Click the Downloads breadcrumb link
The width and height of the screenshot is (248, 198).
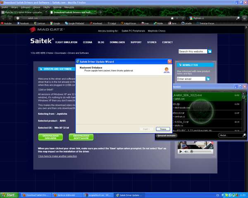tap(61, 53)
